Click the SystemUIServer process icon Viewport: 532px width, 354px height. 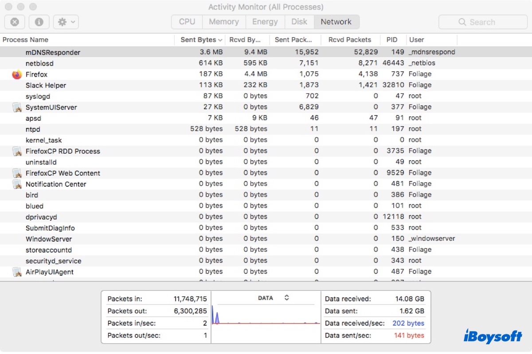(x=17, y=107)
